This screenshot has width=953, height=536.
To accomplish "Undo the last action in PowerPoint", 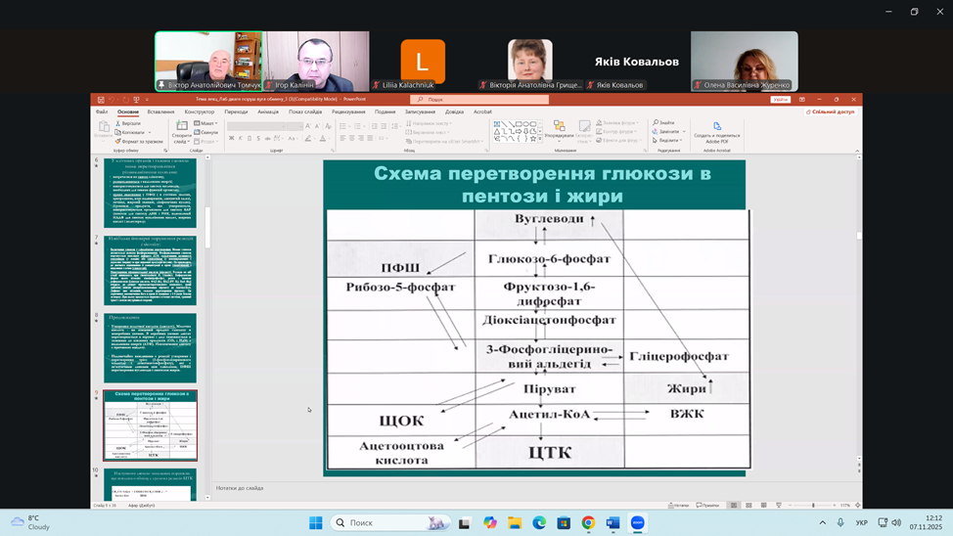I will click(x=112, y=100).
